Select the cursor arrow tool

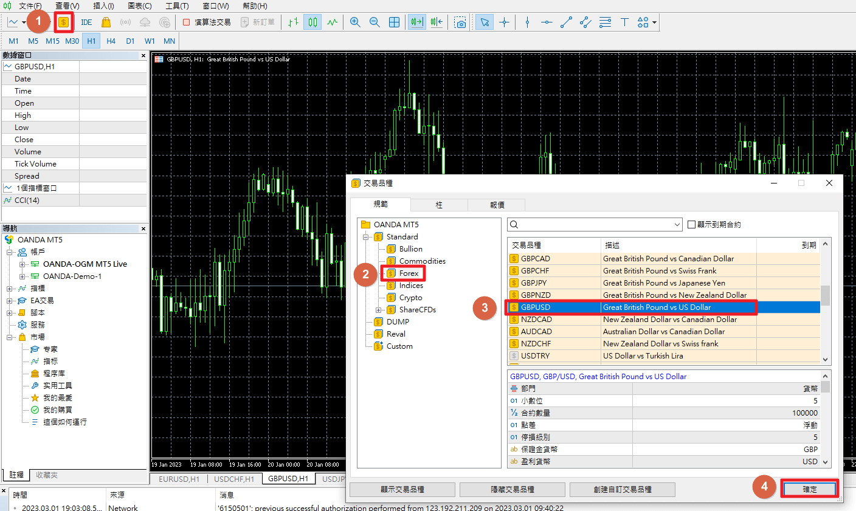point(485,22)
